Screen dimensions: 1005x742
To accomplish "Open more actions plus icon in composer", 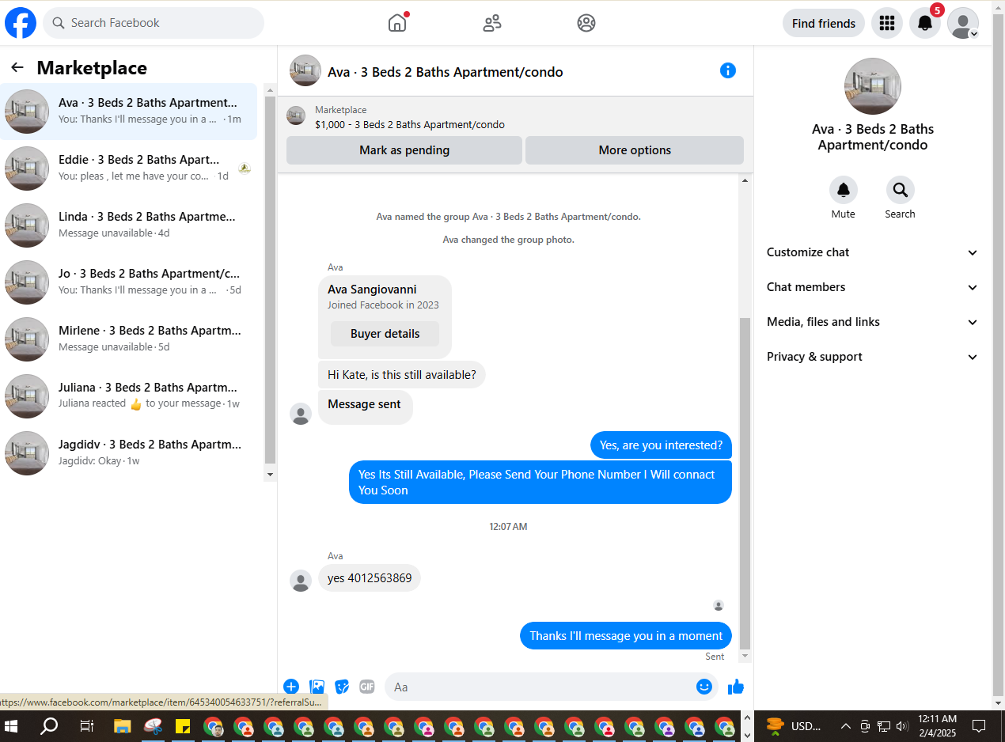I will click(291, 687).
